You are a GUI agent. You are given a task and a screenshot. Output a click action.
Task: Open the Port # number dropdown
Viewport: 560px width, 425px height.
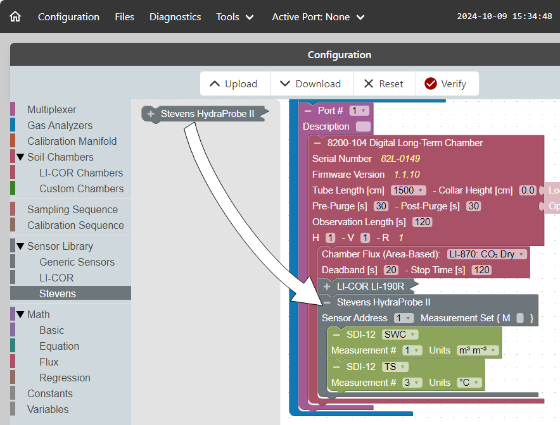[x=359, y=111]
